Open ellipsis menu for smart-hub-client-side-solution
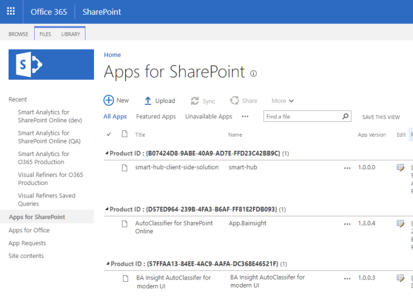 [347, 168]
